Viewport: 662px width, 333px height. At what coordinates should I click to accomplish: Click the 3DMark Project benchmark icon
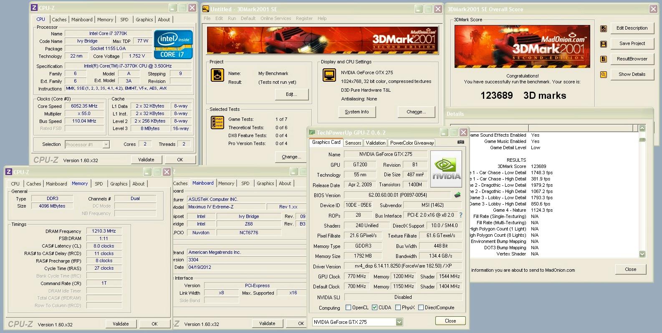coord(217,75)
